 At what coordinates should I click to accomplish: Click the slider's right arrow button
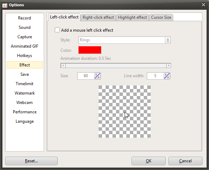click(168, 65)
